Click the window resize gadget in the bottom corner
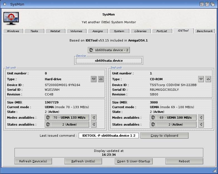Image resolution: width=218 pixels, height=174 pixels. tap(215, 171)
